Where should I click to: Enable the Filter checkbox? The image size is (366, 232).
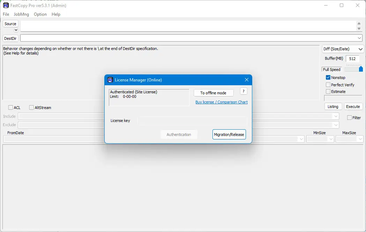coord(350,118)
